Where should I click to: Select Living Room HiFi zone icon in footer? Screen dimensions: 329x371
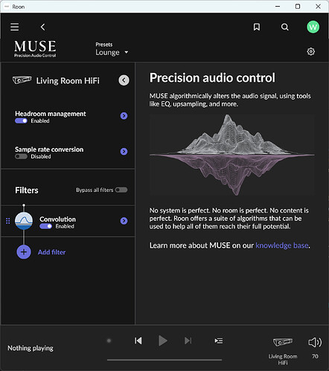pos(283,342)
